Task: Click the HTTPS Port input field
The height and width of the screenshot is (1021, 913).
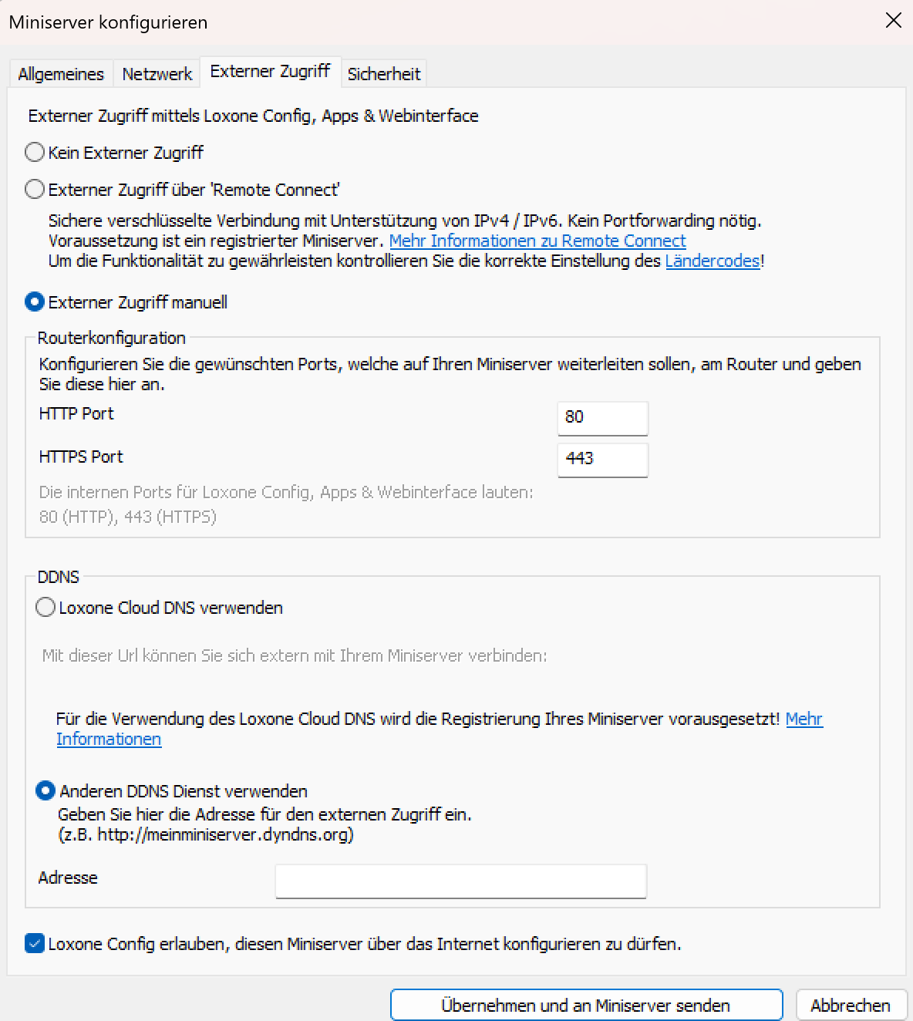Action: click(x=602, y=459)
